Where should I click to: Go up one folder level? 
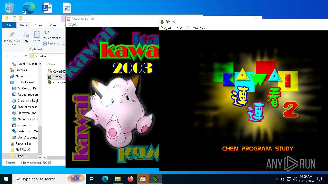26,56
